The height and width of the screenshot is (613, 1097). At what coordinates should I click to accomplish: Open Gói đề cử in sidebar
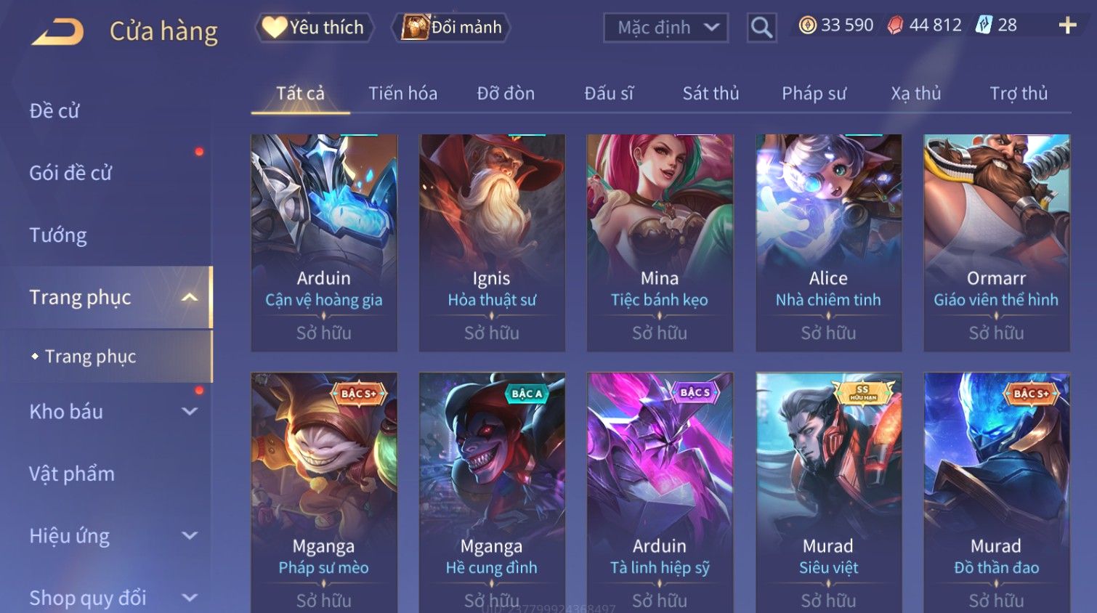[70, 173]
